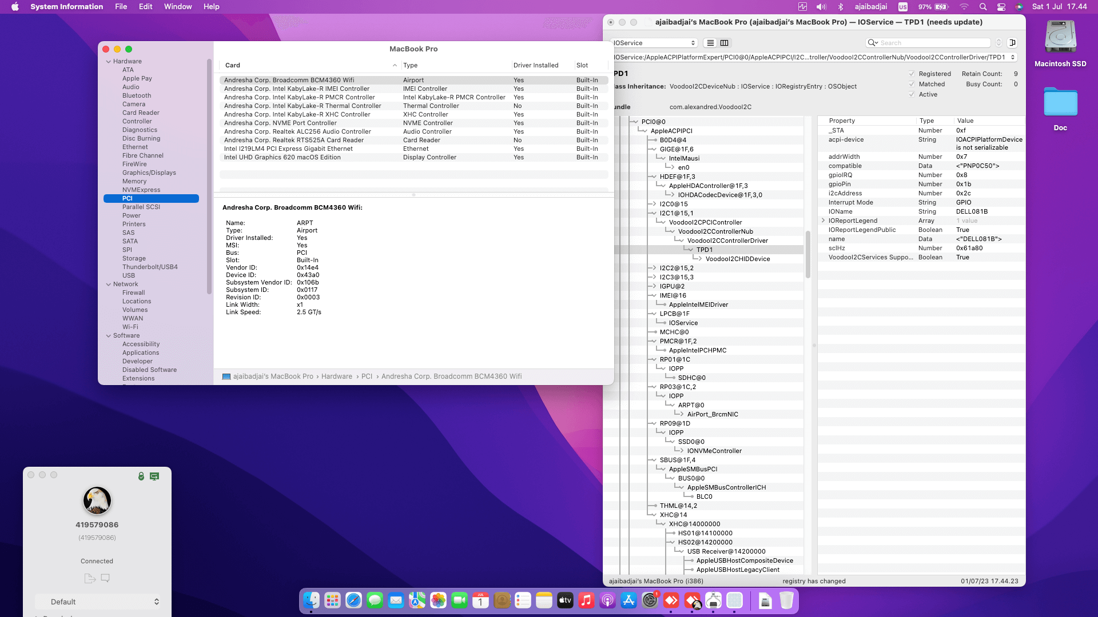
Task: Click the volume icon in the menu bar
Action: (821, 7)
